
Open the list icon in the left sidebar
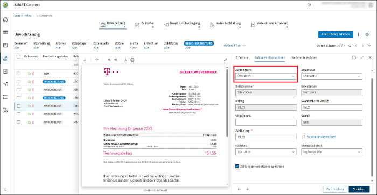[x=5, y=97]
